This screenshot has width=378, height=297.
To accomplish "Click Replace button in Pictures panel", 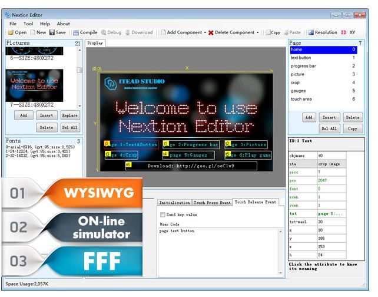I will click(70, 115).
